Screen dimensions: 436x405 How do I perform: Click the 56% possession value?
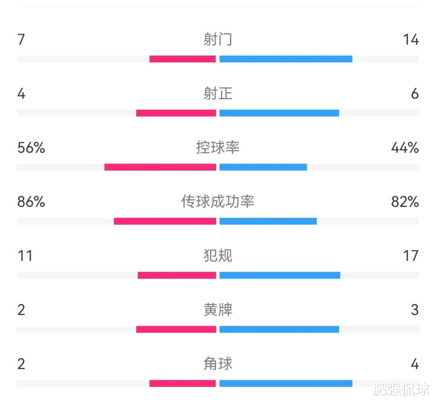coord(31,148)
